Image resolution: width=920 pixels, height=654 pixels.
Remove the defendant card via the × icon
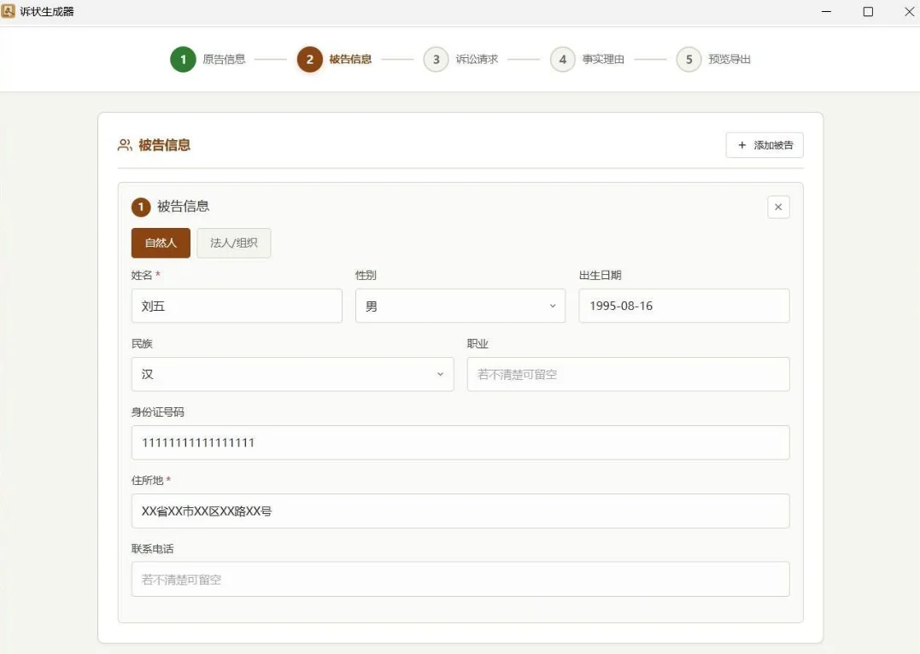click(777, 207)
